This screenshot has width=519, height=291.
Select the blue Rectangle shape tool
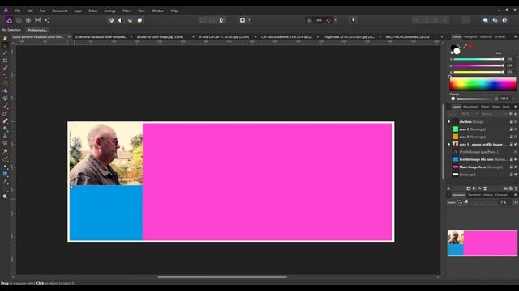pos(5,174)
